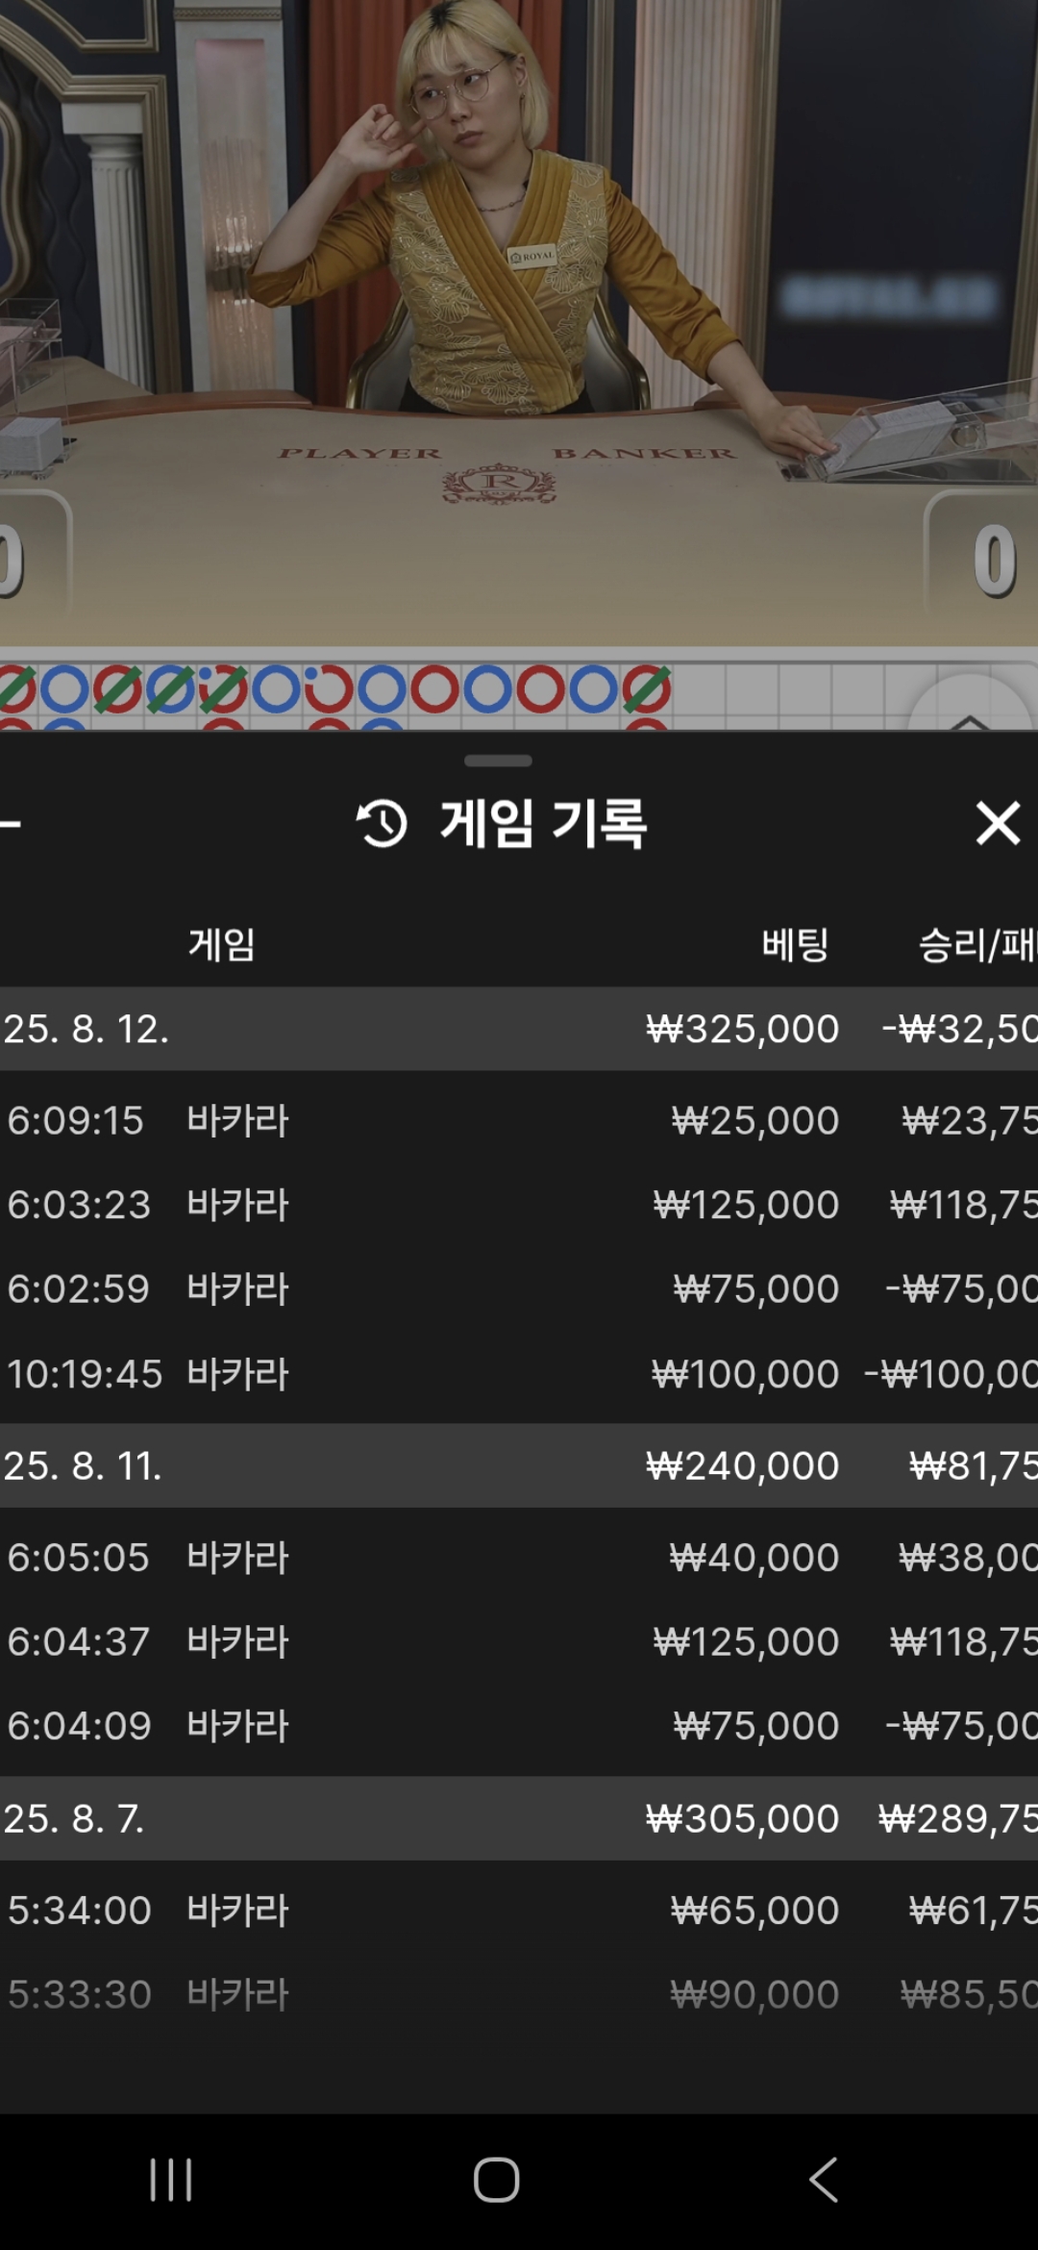Open the Android recent apps button
Image resolution: width=1038 pixels, height=2250 pixels.
[171, 2179]
